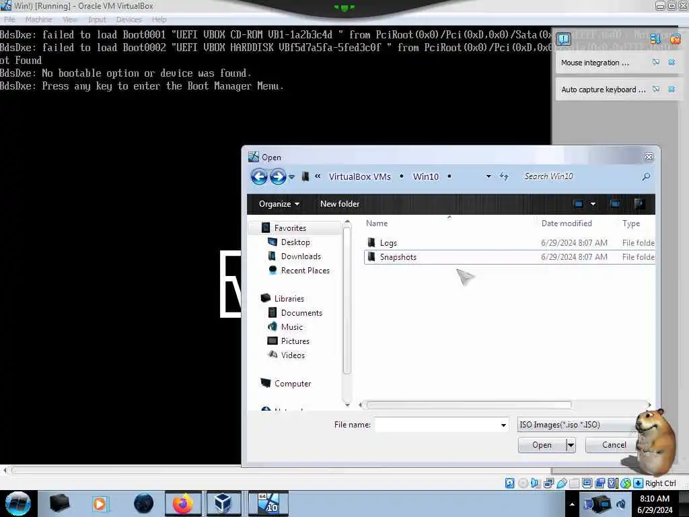Select Pictures library
The image size is (689, 517).
tap(295, 341)
